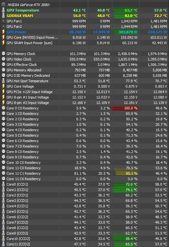Click the 95.1 % Core 11 C1 residency value
This screenshot has height=247, width=169.
[131, 173]
